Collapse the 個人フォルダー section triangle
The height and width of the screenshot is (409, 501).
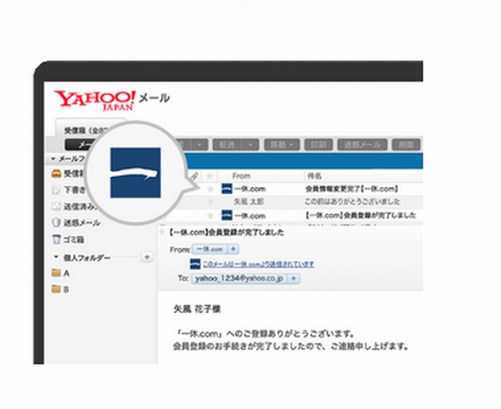(56, 256)
